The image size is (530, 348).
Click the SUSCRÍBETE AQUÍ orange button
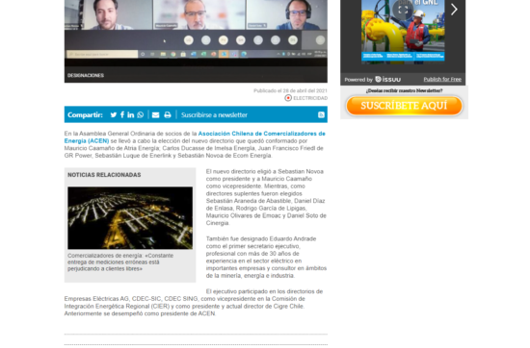pyautogui.click(x=404, y=106)
